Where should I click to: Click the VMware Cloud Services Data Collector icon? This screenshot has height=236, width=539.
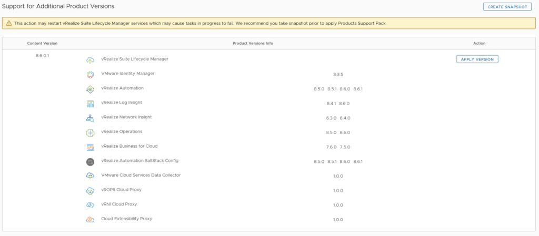tap(90, 176)
